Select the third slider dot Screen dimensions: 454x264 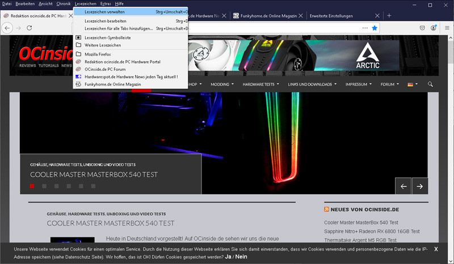coord(56,186)
